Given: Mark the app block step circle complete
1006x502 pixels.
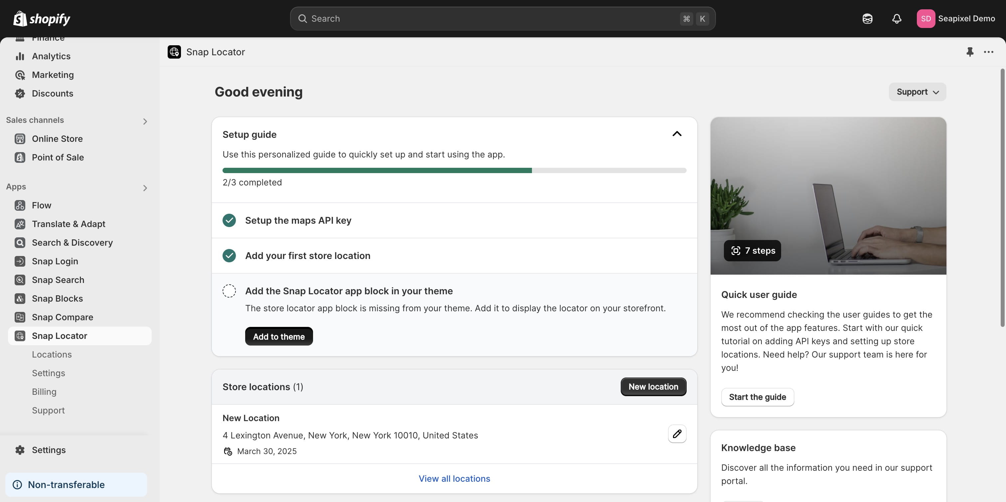Looking at the screenshot, I should tap(229, 291).
